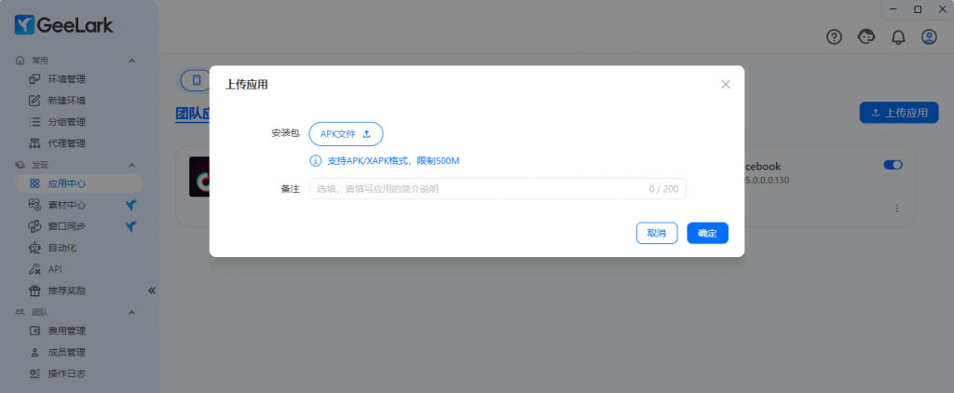Toggle the Facebook app switch off
This screenshot has height=393, width=954.
(x=893, y=165)
